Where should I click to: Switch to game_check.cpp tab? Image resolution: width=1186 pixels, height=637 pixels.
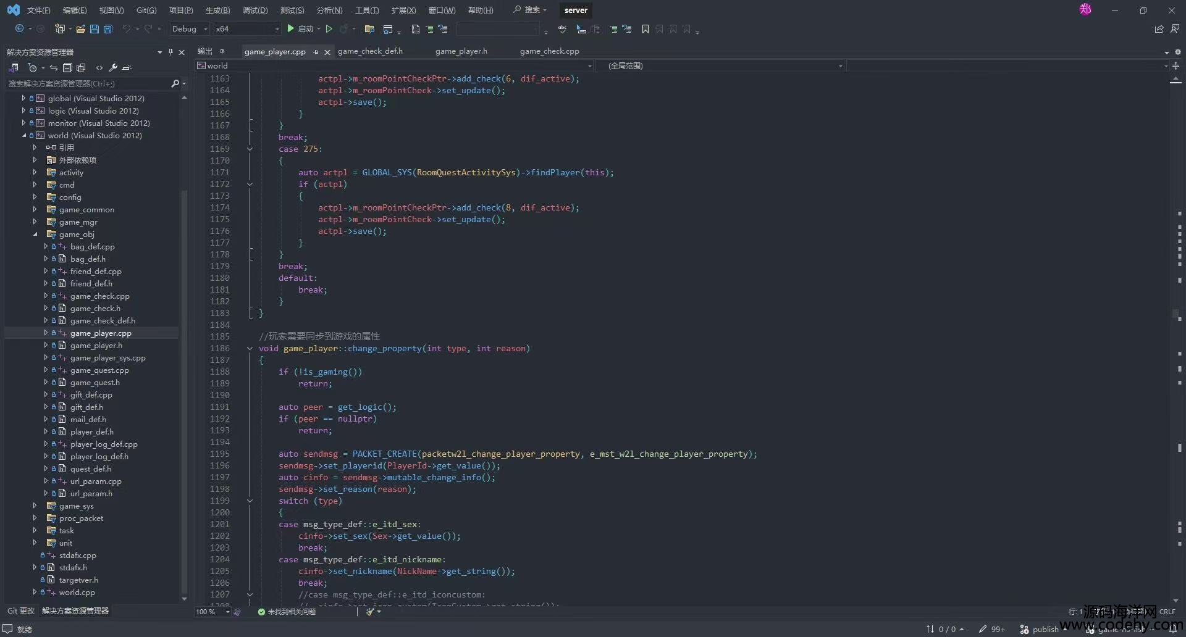549,51
